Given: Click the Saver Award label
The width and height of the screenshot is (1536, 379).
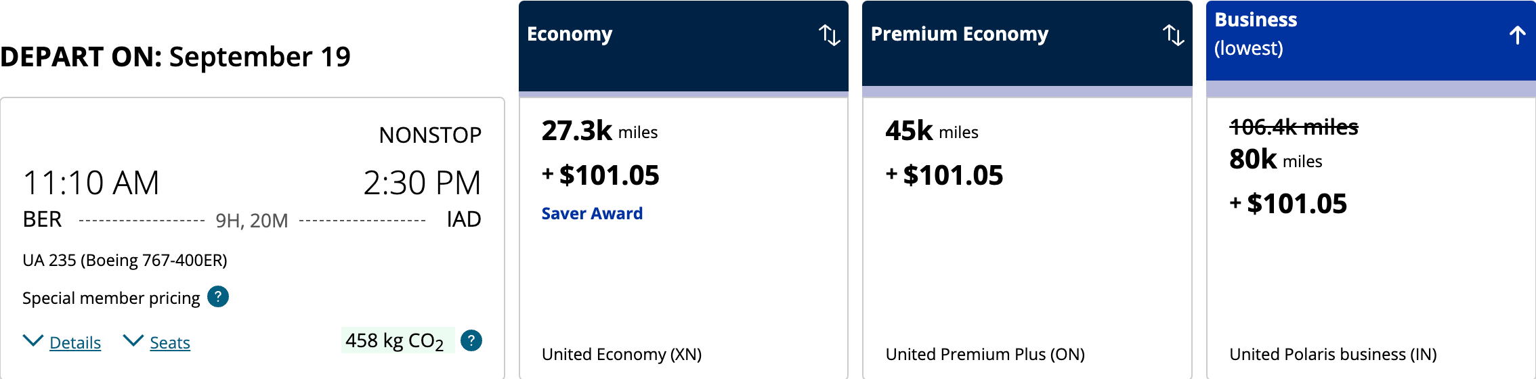Looking at the screenshot, I should 592,214.
